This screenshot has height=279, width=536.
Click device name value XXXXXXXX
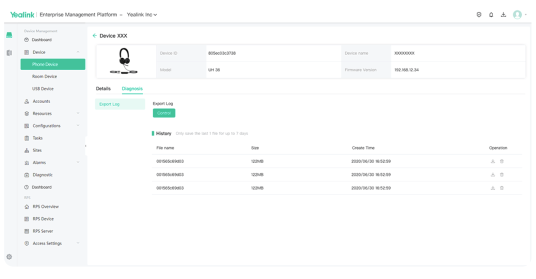click(x=404, y=53)
